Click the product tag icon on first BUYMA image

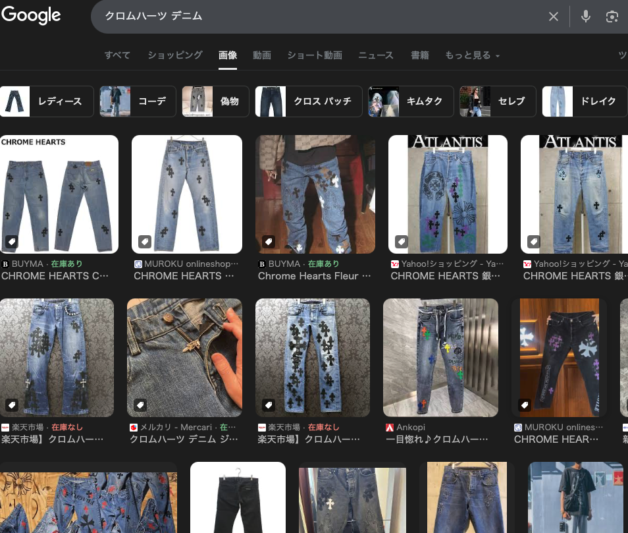point(12,242)
